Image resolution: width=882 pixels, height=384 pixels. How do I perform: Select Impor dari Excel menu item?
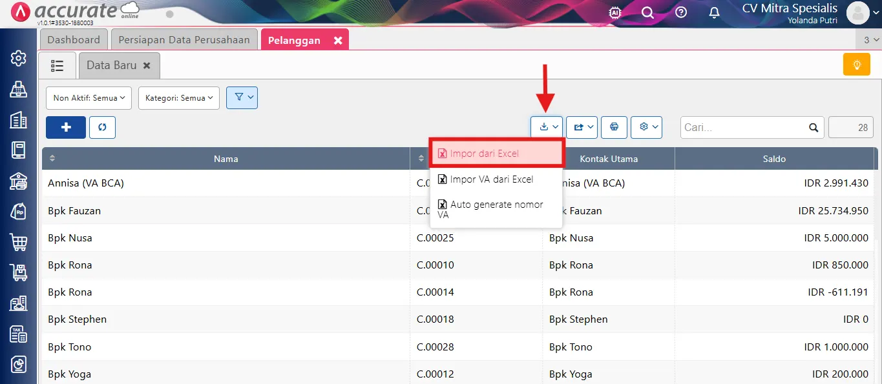[496, 154]
